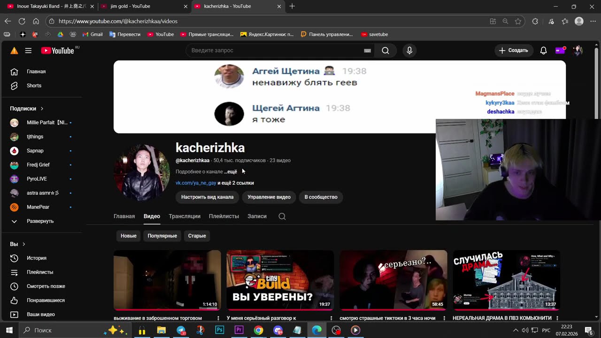The height and width of the screenshot is (338, 601).
Task: Show hidden system tray icons
Action: pyautogui.click(x=516, y=330)
